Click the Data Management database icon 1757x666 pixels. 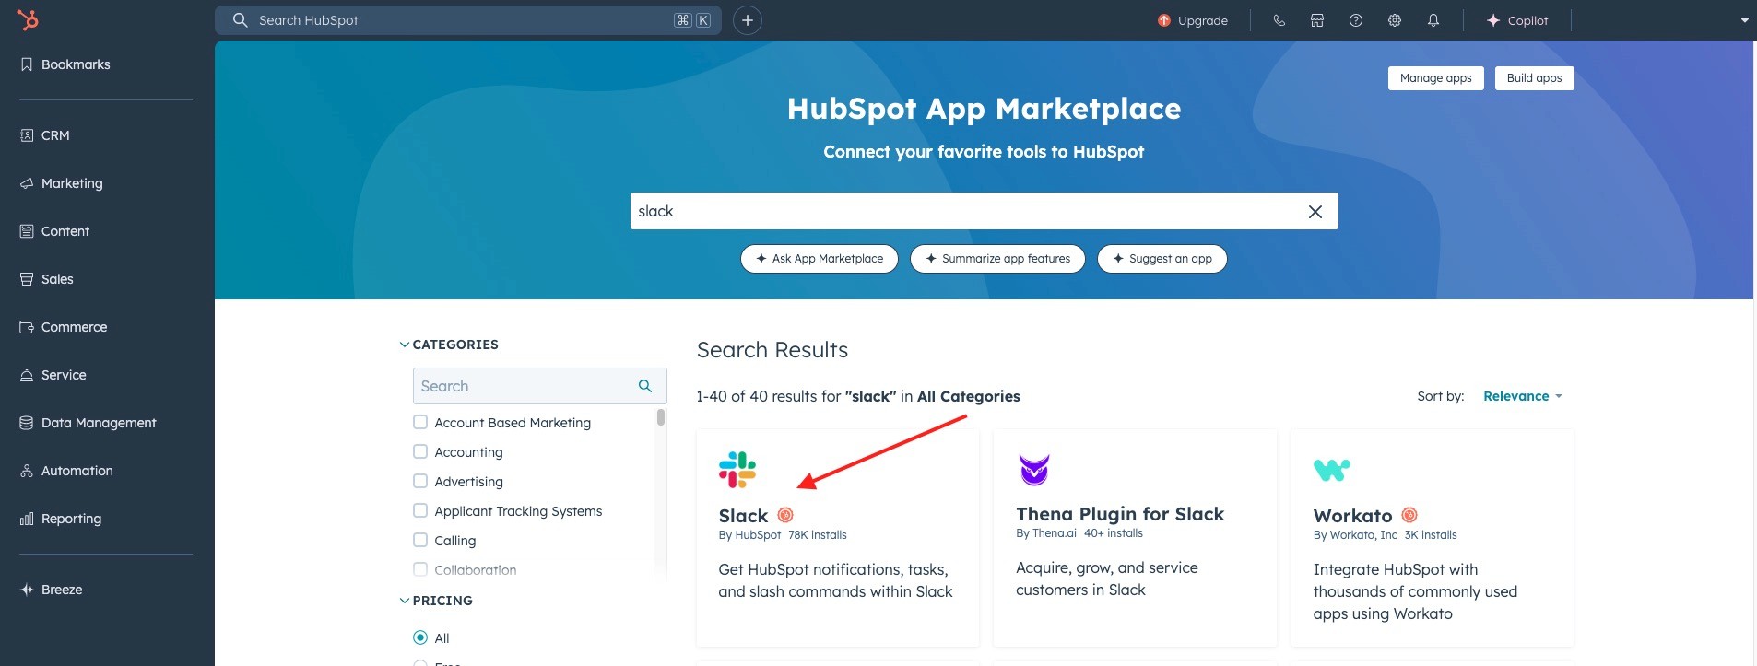[27, 423]
